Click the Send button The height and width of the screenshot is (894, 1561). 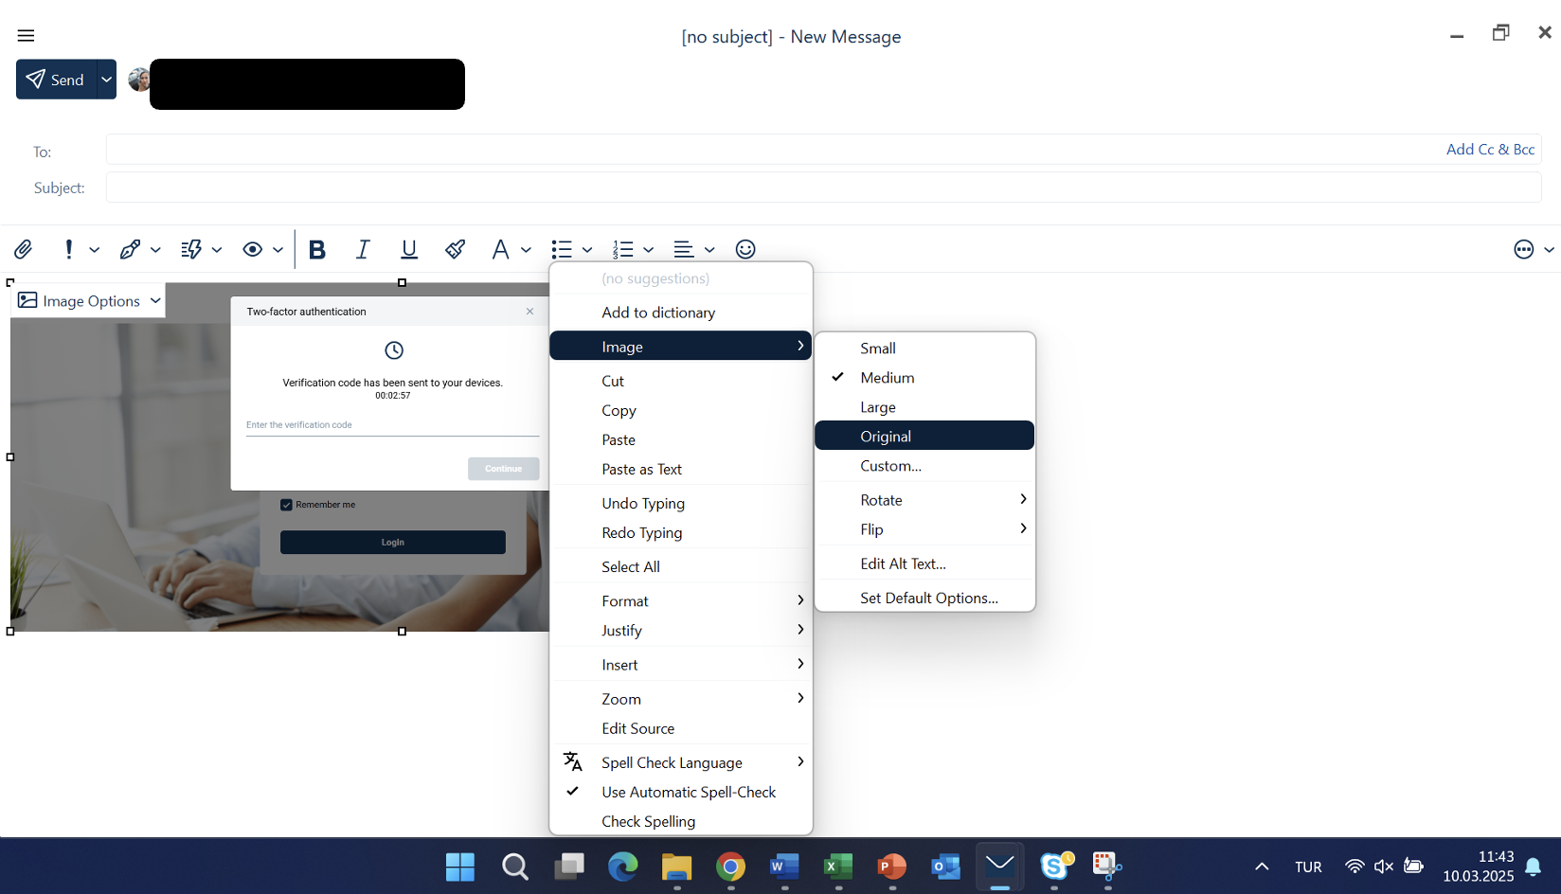coord(56,80)
